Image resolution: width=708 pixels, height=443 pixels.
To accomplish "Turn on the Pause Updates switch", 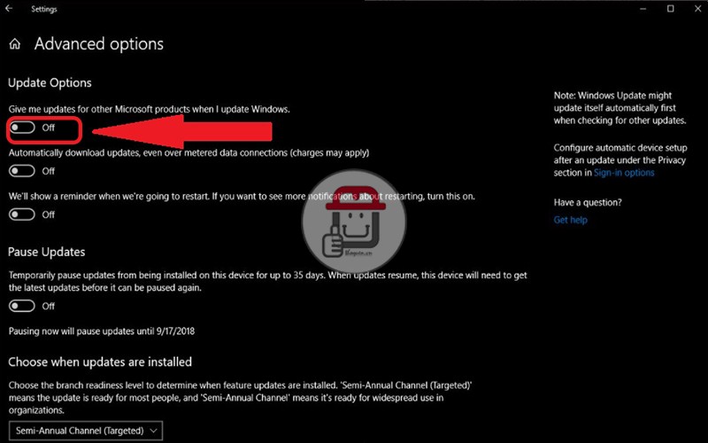I will pyautogui.click(x=23, y=307).
